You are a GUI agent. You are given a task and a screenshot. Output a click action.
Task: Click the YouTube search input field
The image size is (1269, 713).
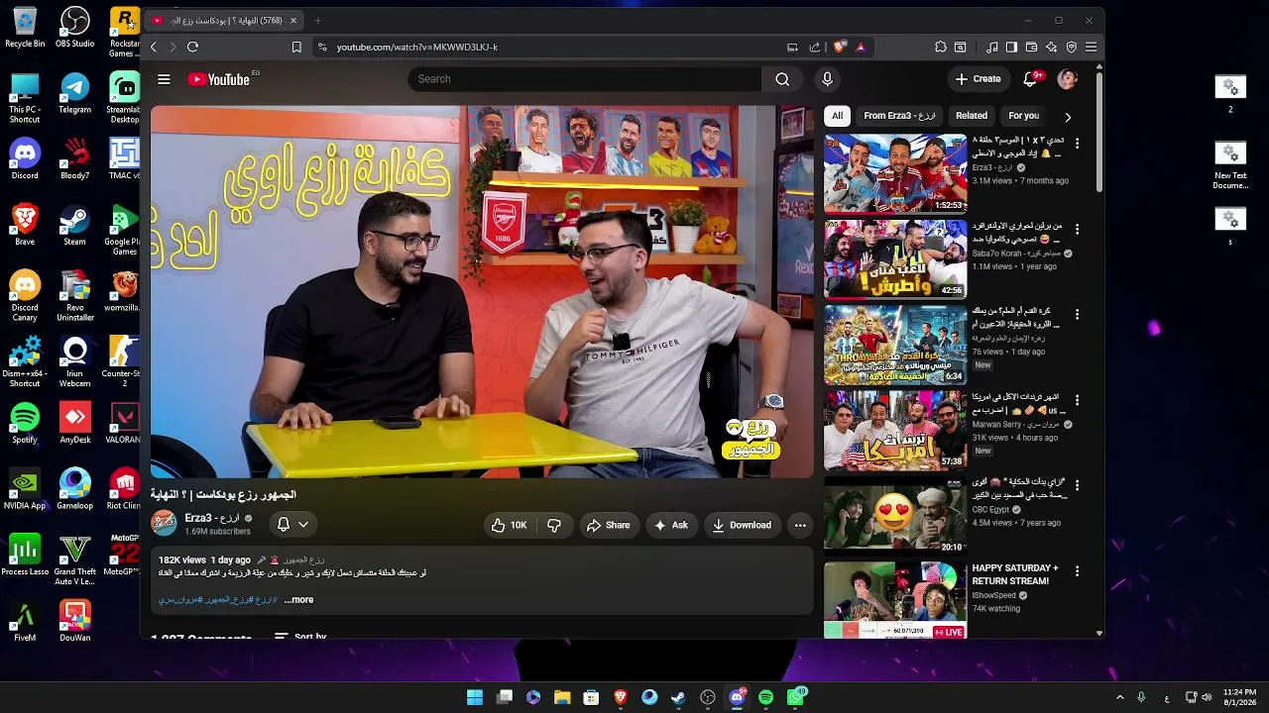(585, 79)
